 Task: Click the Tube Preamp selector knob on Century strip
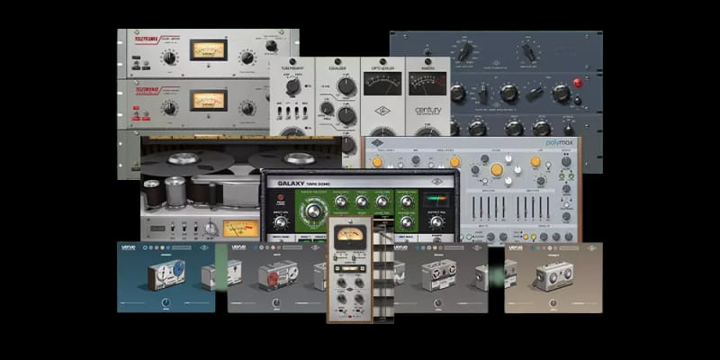(292, 86)
